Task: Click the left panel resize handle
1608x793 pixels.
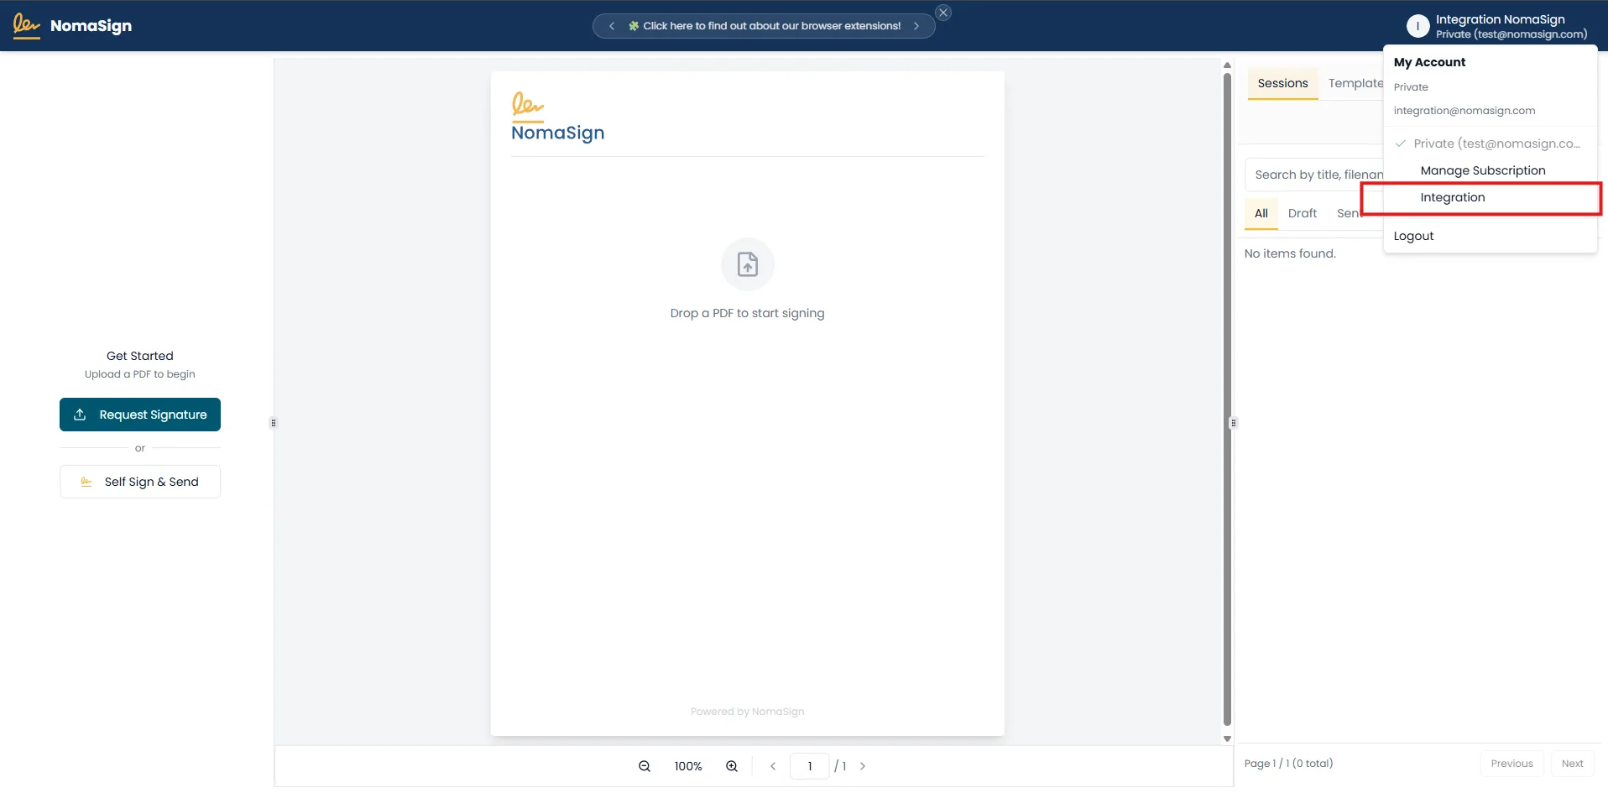Action: [x=274, y=423]
